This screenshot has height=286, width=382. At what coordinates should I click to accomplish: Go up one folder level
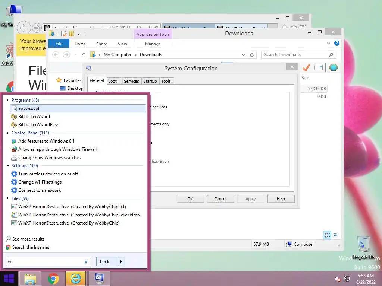pyautogui.click(x=84, y=55)
